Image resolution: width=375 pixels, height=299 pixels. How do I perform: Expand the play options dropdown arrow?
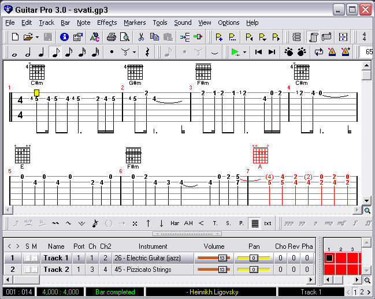point(244,52)
